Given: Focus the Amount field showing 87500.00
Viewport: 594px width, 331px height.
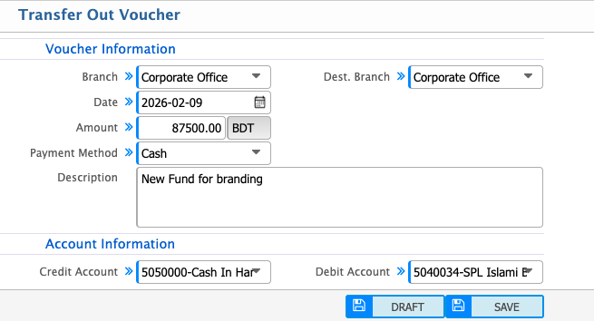Looking at the screenshot, I should click(181, 128).
